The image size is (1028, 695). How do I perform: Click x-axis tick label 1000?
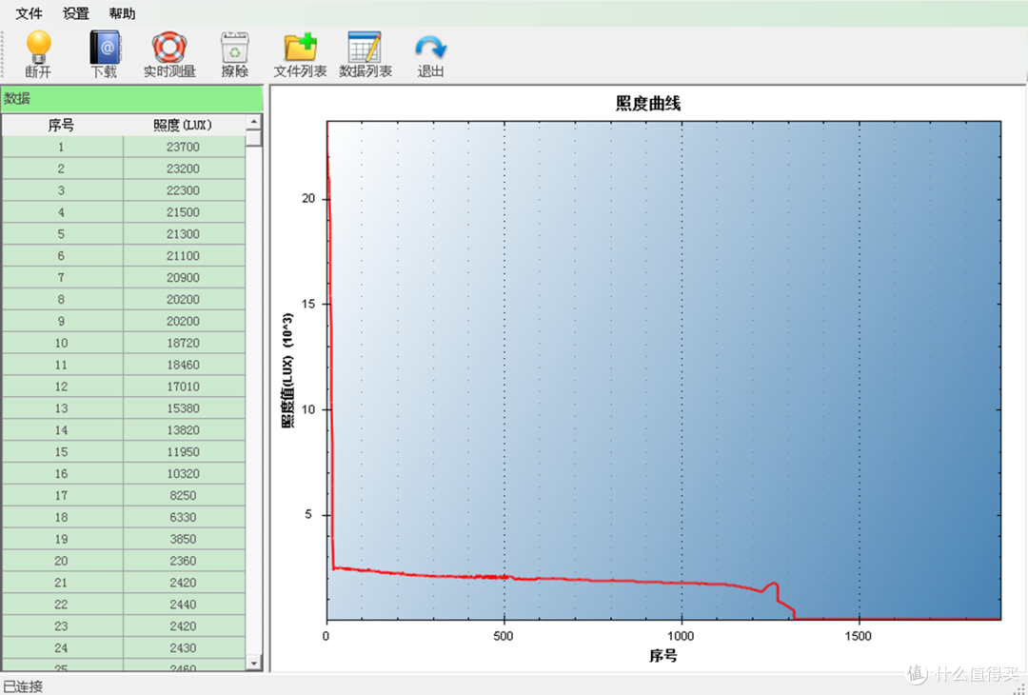pyautogui.click(x=682, y=636)
